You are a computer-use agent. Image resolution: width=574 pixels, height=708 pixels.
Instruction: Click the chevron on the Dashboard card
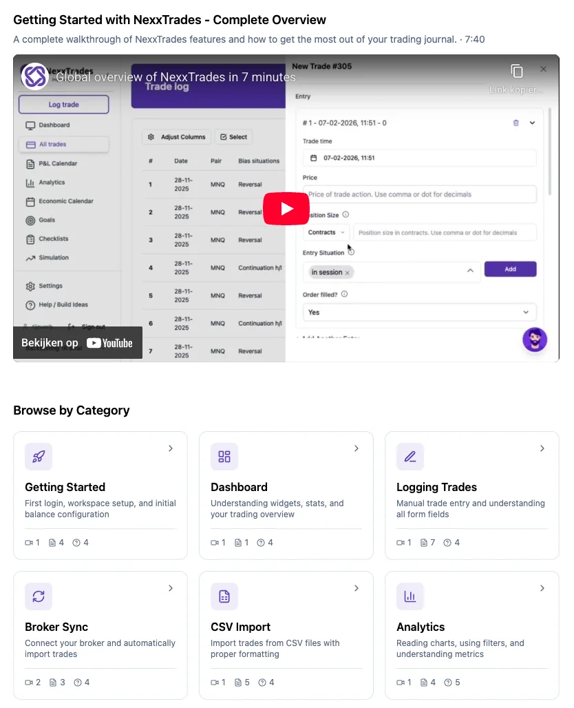click(357, 448)
